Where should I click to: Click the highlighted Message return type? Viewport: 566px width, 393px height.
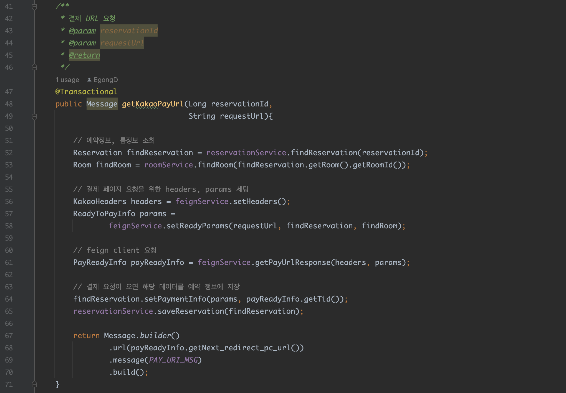pyautogui.click(x=102, y=104)
